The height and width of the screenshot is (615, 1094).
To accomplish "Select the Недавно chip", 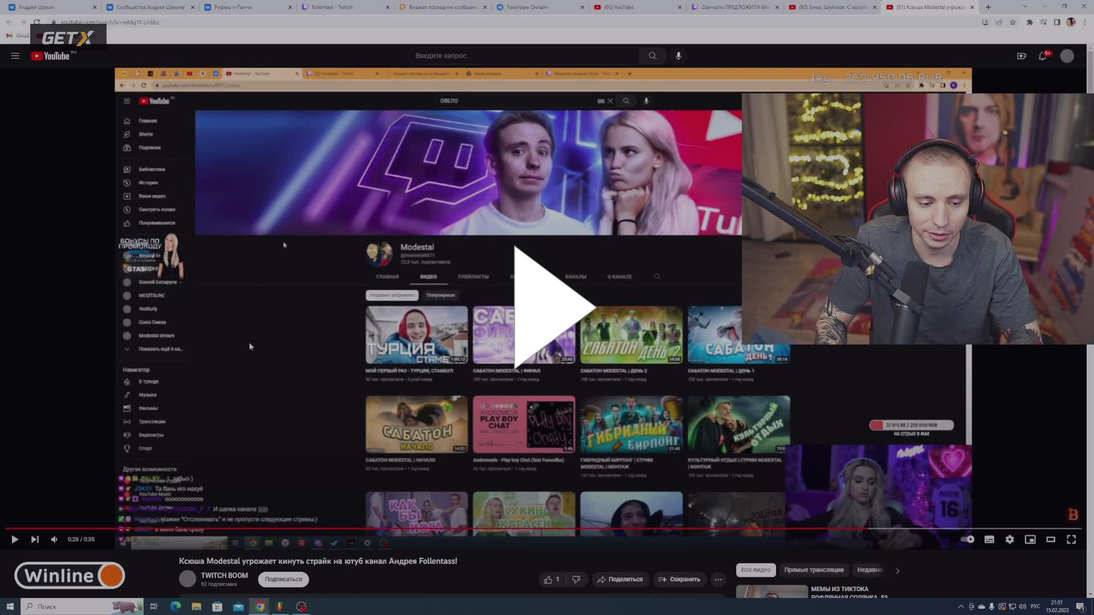I will click(x=870, y=570).
